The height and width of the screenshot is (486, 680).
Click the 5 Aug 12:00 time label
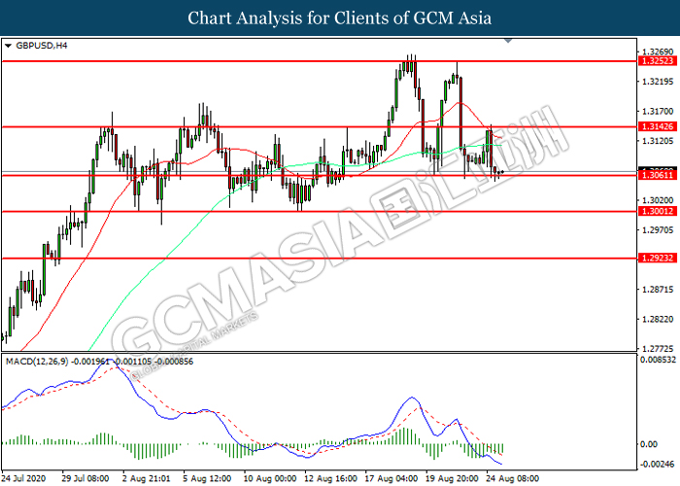(x=207, y=478)
